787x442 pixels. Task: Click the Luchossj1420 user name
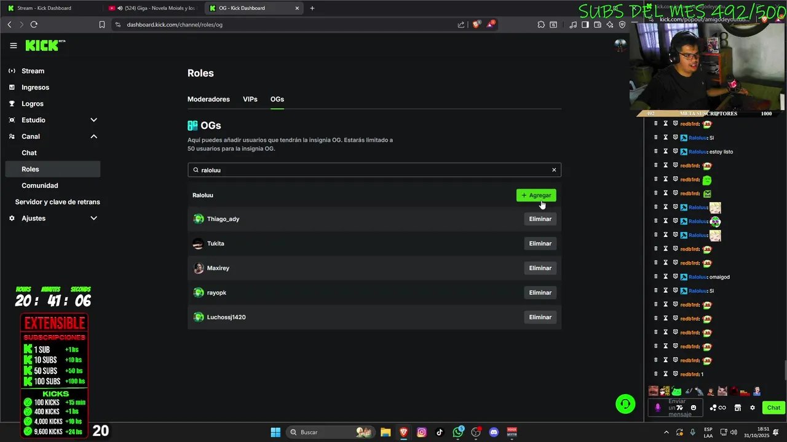tap(226, 317)
